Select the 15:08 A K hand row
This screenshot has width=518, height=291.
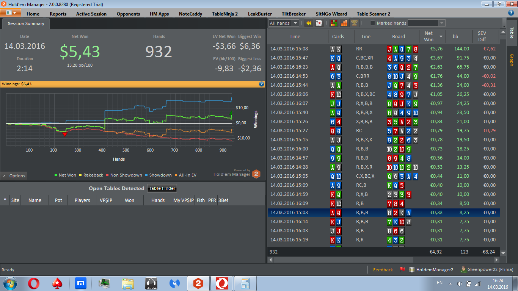384,49
